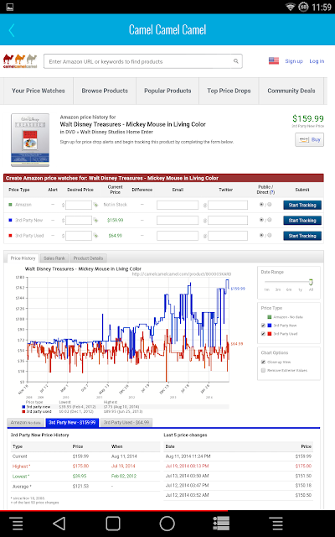Select the Public radio button in the Amazon row
The image size is (335, 537).
click(x=261, y=205)
